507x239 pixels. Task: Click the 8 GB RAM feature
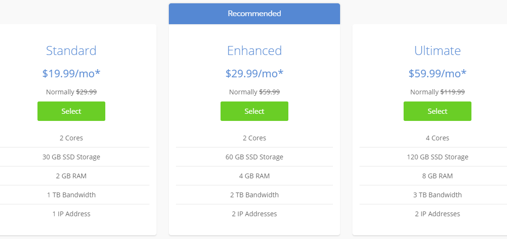pyautogui.click(x=437, y=176)
